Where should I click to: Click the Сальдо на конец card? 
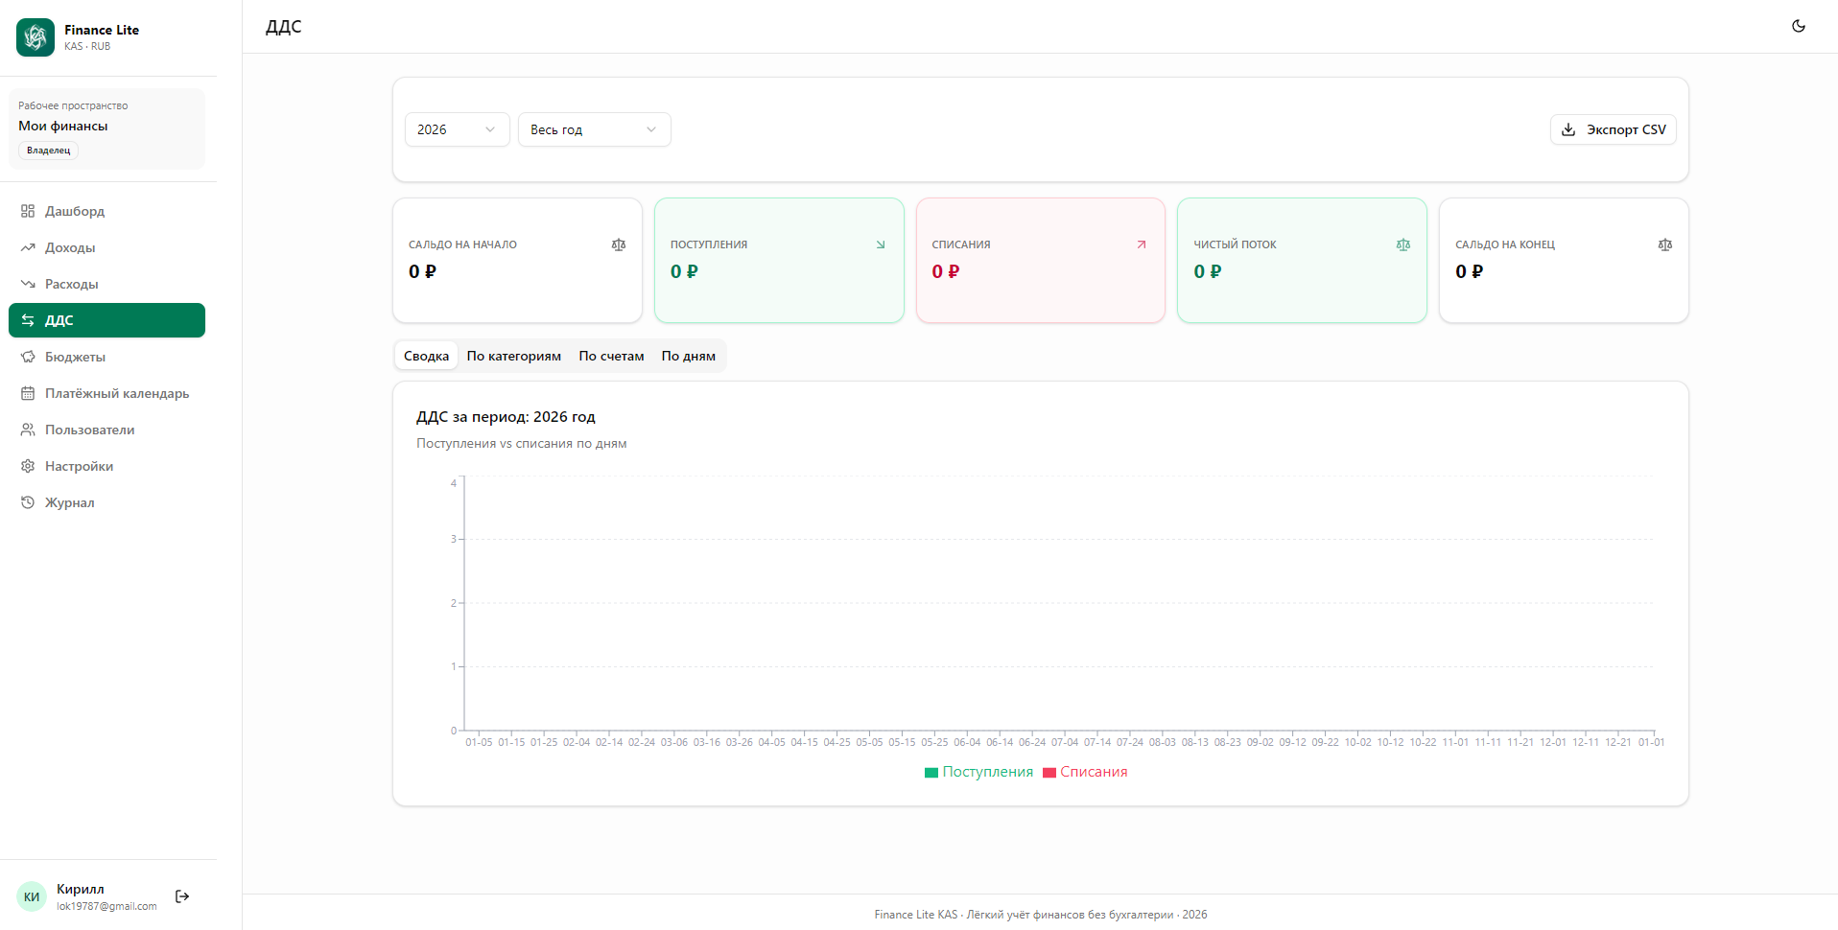(x=1564, y=260)
